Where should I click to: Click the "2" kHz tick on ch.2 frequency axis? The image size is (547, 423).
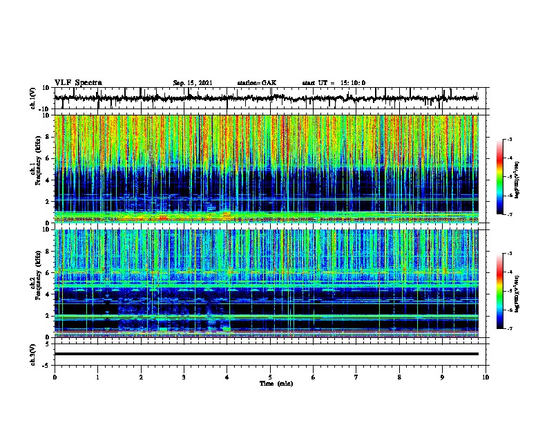click(x=49, y=316)
